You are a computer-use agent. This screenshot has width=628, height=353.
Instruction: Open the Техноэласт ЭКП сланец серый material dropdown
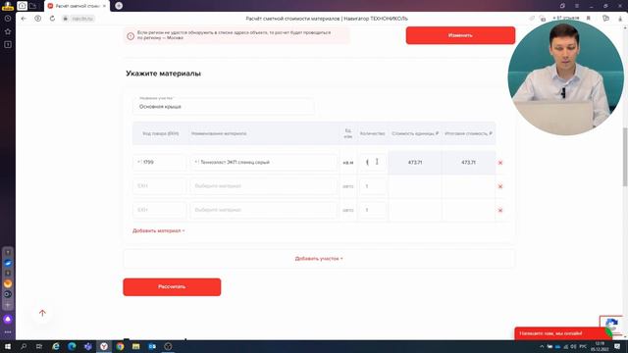(263, 162)
